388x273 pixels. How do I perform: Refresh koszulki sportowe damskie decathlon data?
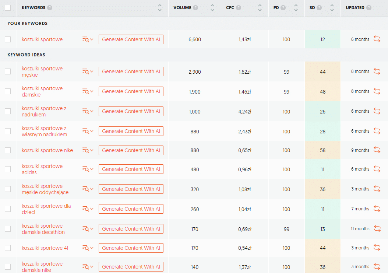tap(377, 229)
